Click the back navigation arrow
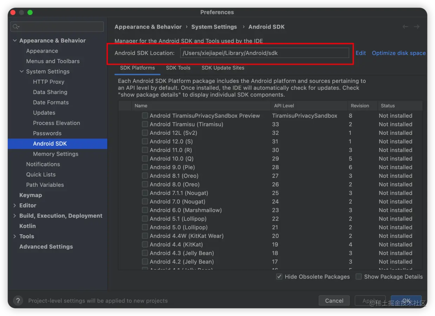This screenshot has height=316, width=435. tap(405, 27)
